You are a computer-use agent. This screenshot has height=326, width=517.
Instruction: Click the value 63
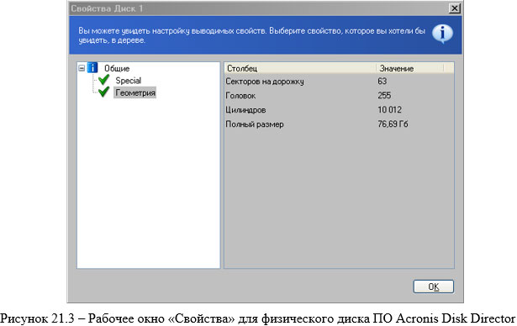coord(382,81)
